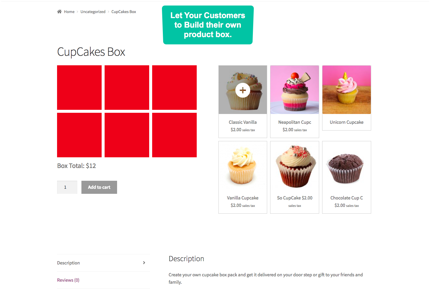Viewport: 430px width, 306px height.
Task: Click the first empty red box slot
Action: click(79, 87)
